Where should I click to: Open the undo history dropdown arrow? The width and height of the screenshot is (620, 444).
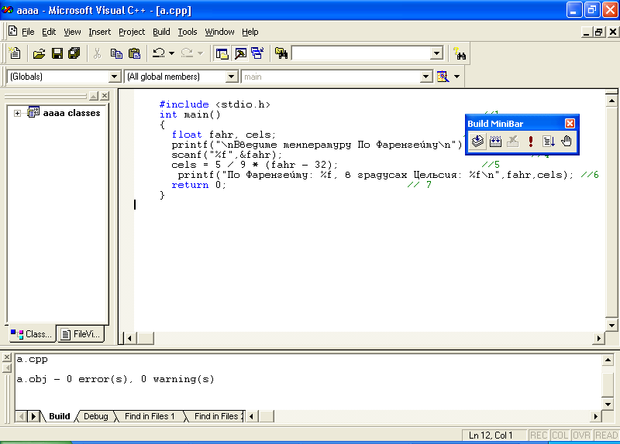tap(171, 53)
